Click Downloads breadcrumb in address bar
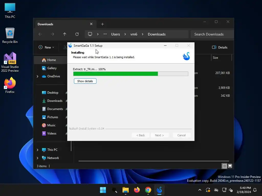 pyautogui.click(x=157, y=34)
